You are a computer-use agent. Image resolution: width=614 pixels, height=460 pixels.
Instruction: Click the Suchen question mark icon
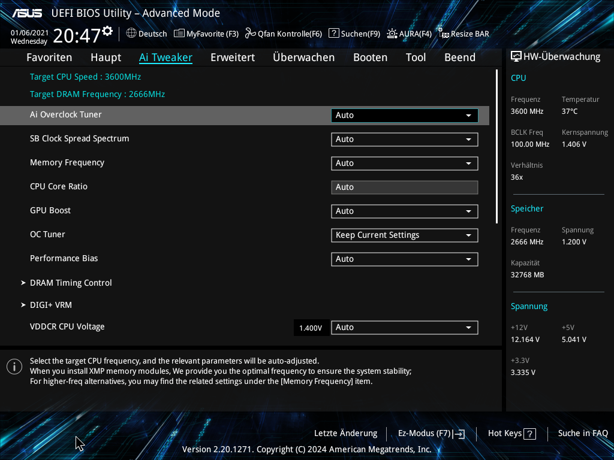coord(333,34)
